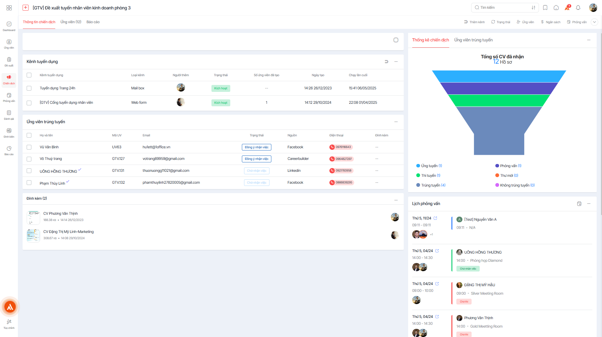The width and height of the screenshot is (602, 337).
Task: Select Thống kê chiến dịch tab
Action: (x=430, y=40)
